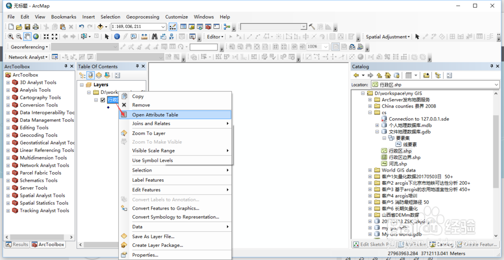
Task: Select Conversion Tools in ArcToolbox
Action: (39, 105)
